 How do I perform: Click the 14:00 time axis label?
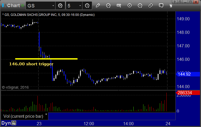[128, 124]
